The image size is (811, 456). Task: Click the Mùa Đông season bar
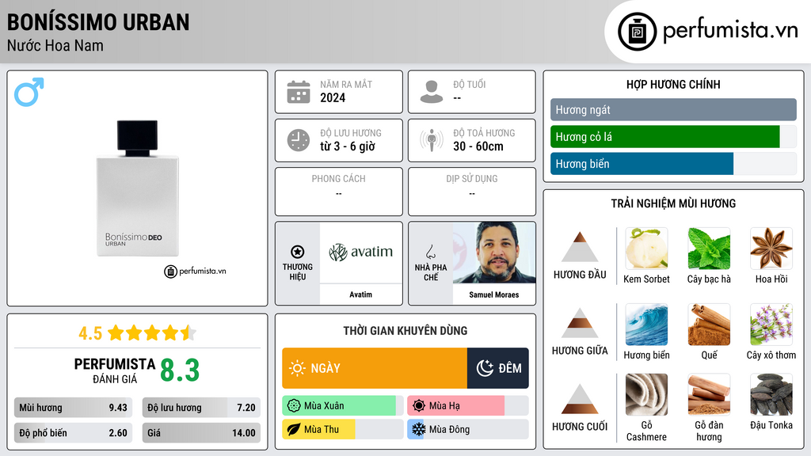[467, 429]
